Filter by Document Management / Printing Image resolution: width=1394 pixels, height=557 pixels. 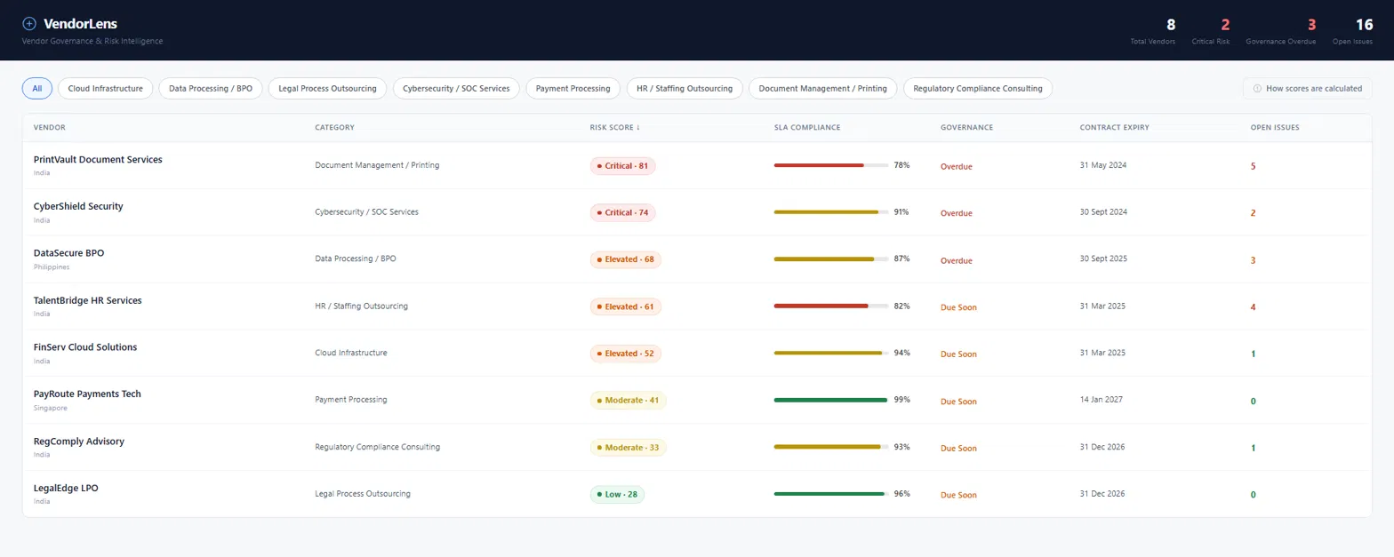(822, 89)
